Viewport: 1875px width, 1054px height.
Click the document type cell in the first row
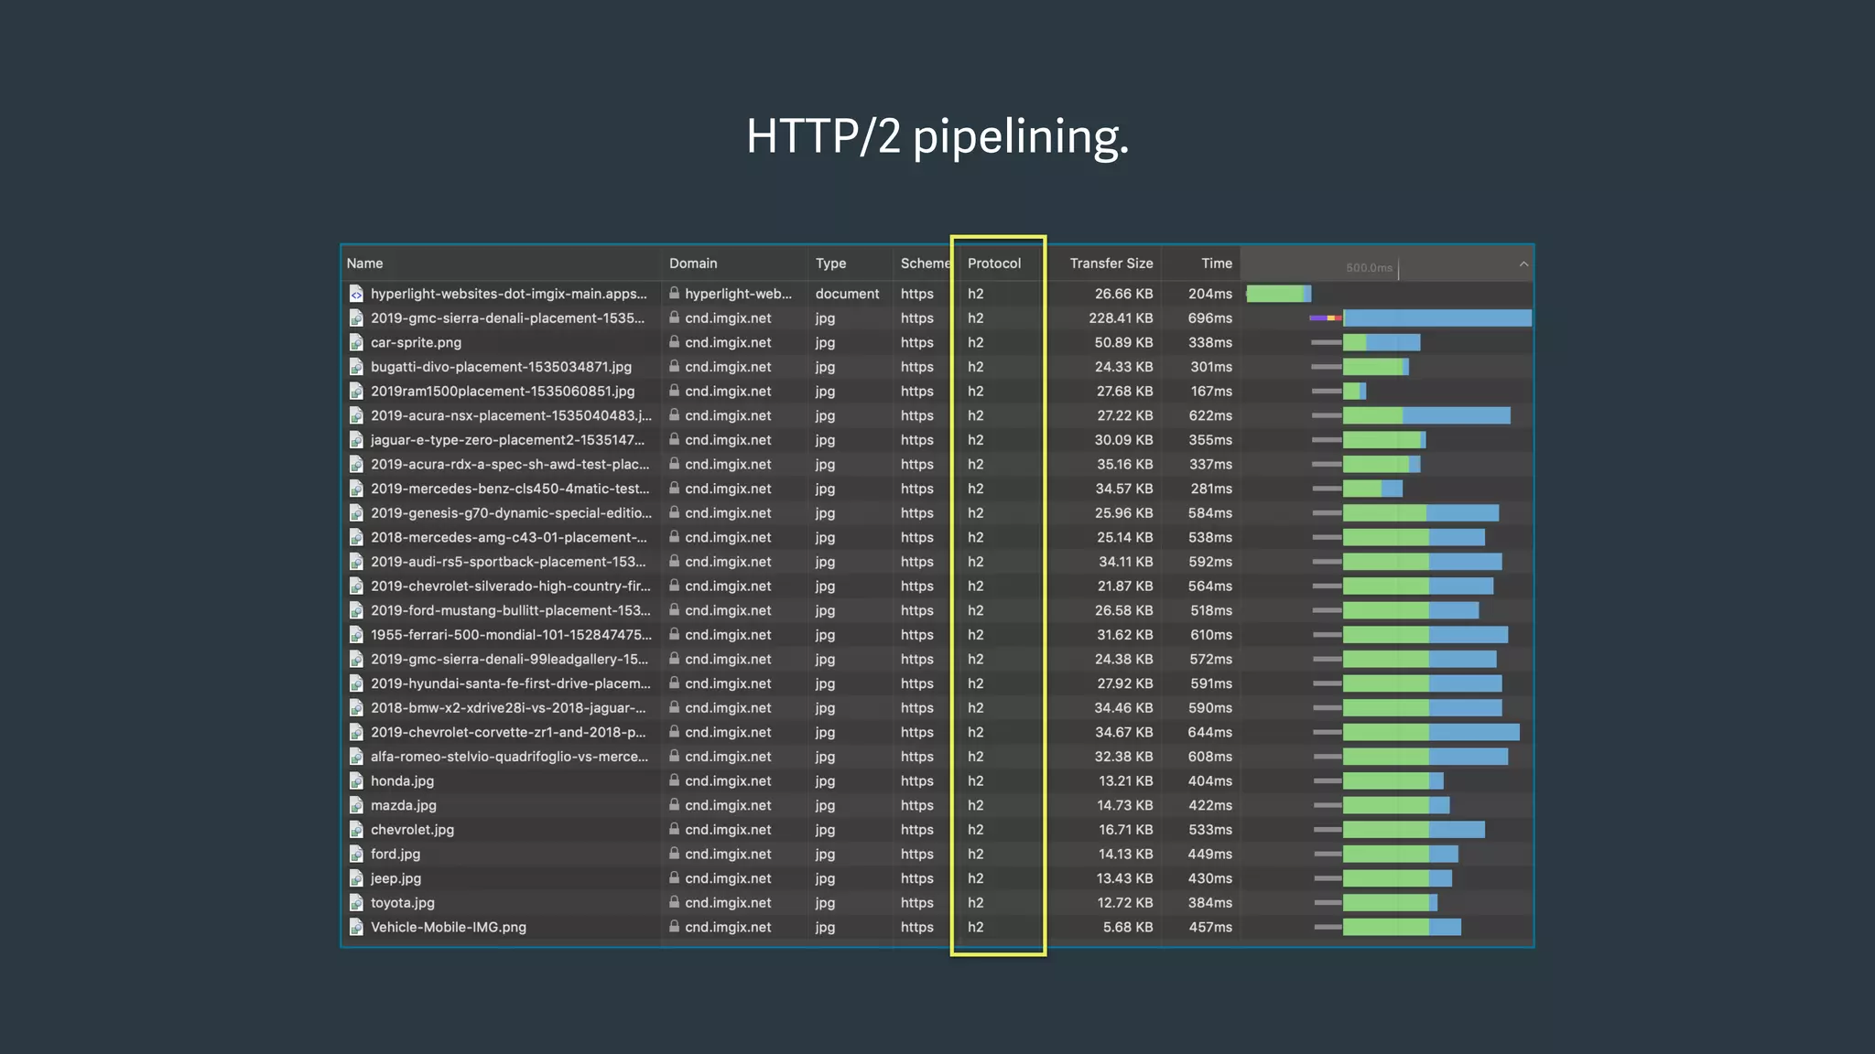point(847,294)
